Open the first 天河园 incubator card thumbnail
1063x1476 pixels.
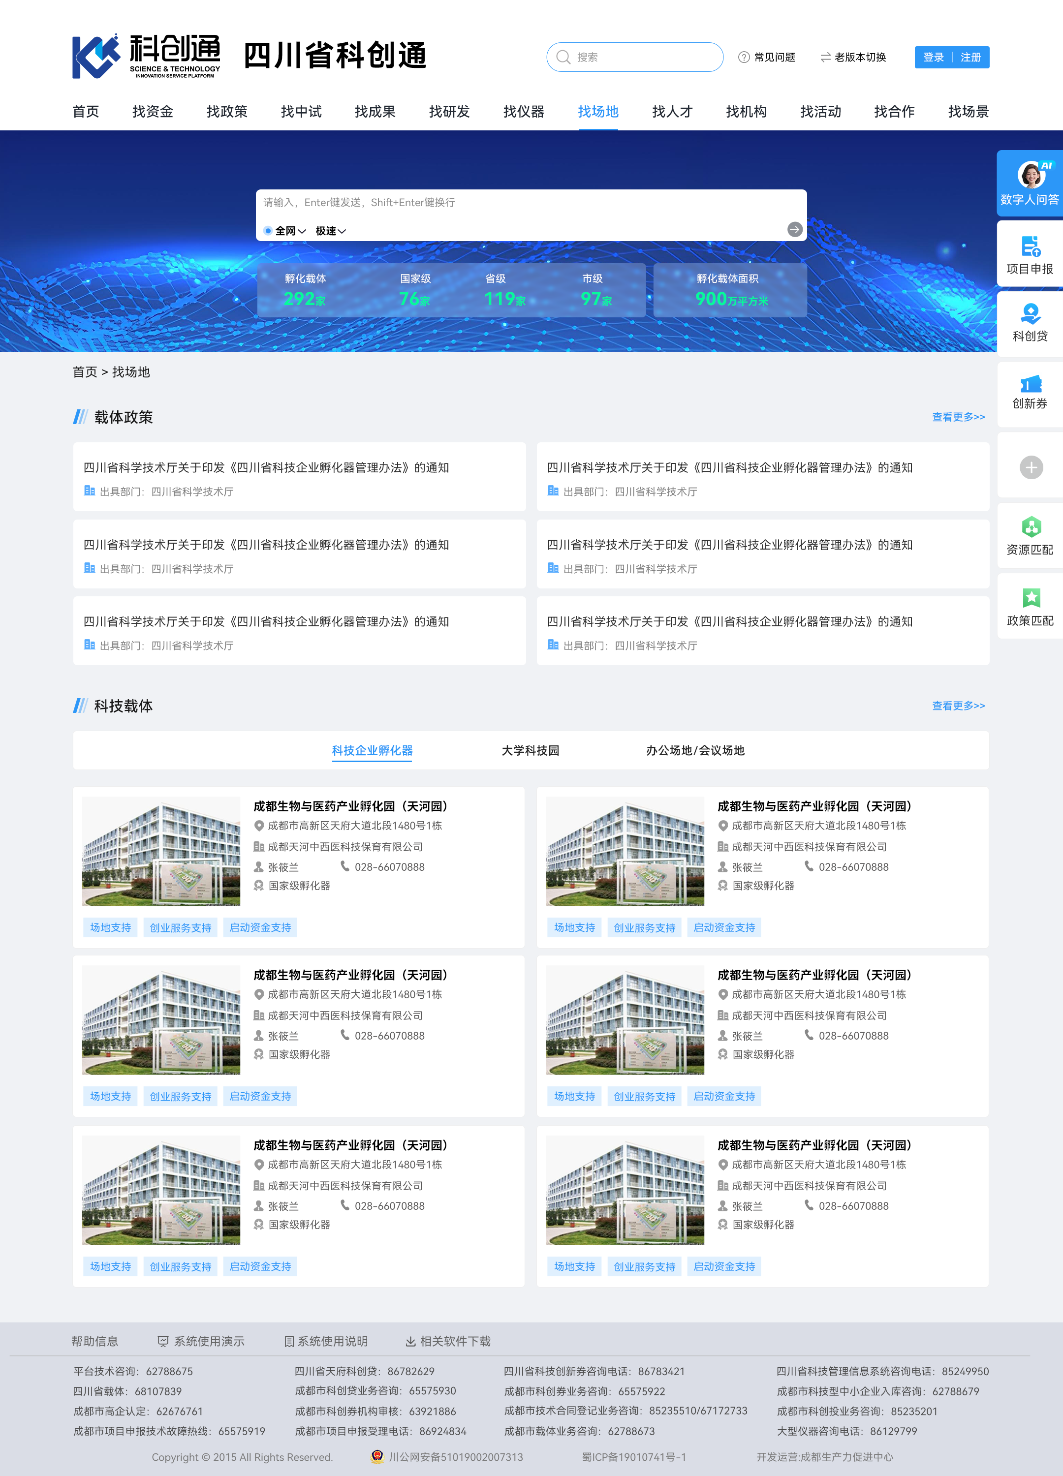click(161, 851)
